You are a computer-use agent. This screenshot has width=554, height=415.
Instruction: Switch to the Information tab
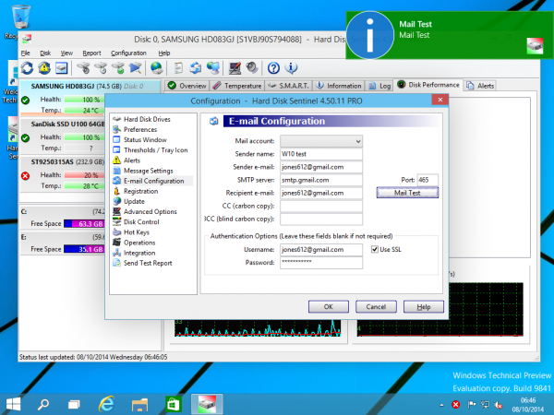tap(339, 86)
